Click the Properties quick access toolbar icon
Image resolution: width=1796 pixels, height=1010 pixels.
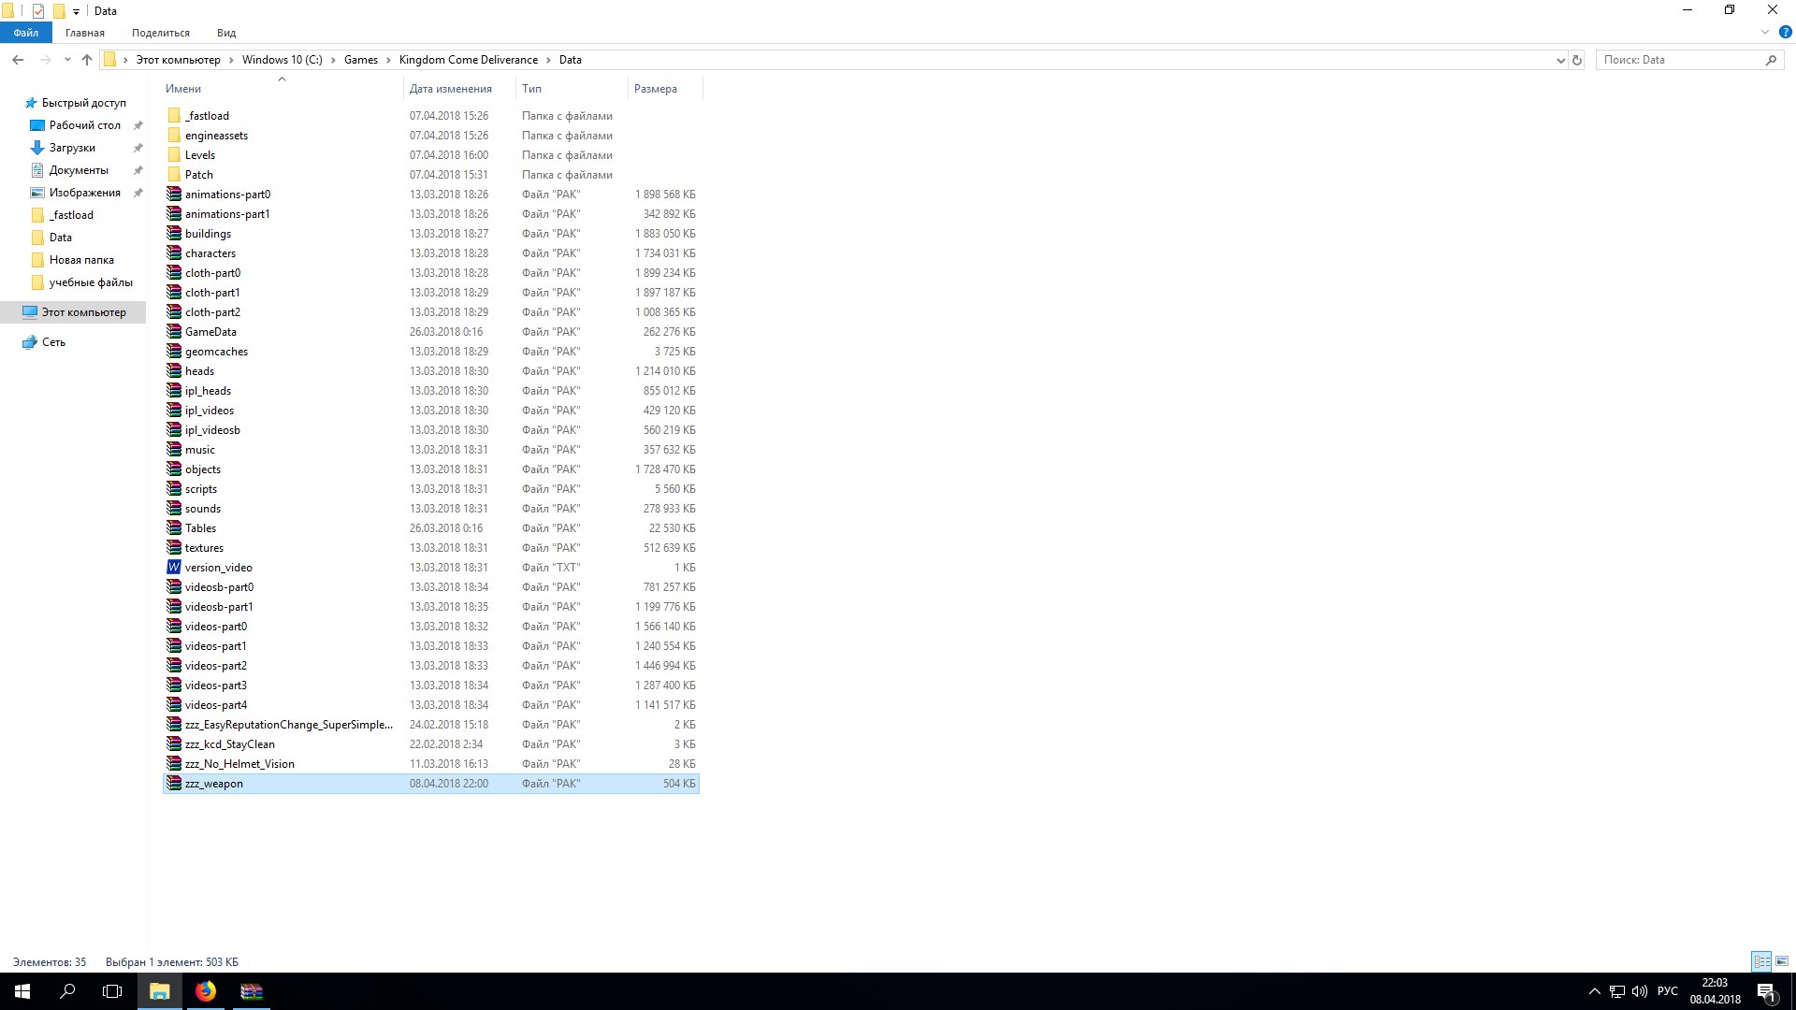(38, 11)
